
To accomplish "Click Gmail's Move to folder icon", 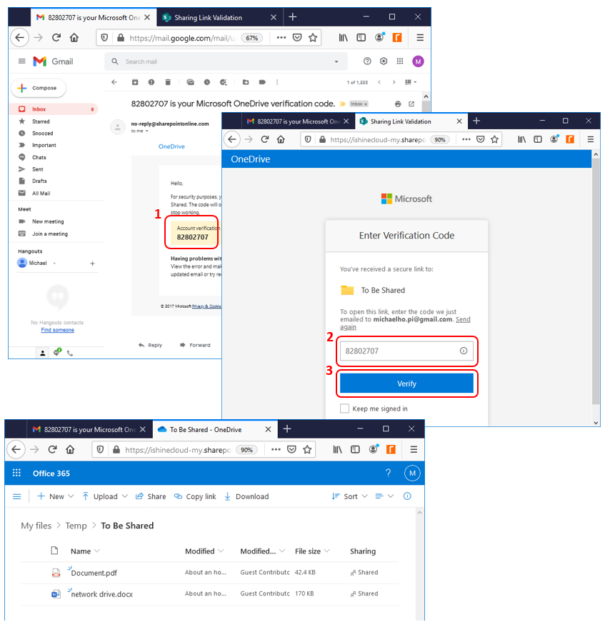I will pos(246,82).
